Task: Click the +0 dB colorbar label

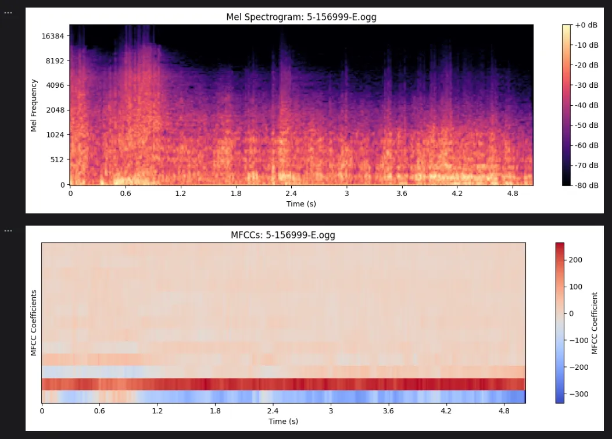Action: [x=586, y=25]
